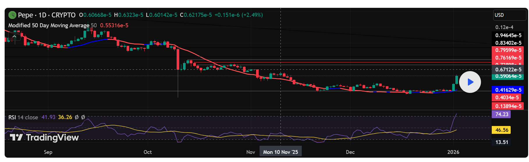
Task: Click the Modified 50 Day Moving Average label
Action: tap(49, 25)
